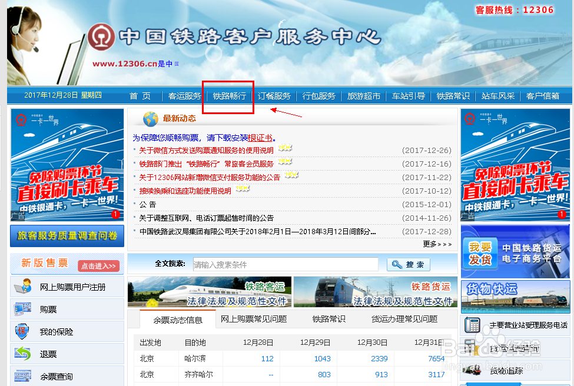The width and height of the screenshot is (574, 386).
Task: Open the 旅游超市 navigation item
Action: click(x=363, y=96)
